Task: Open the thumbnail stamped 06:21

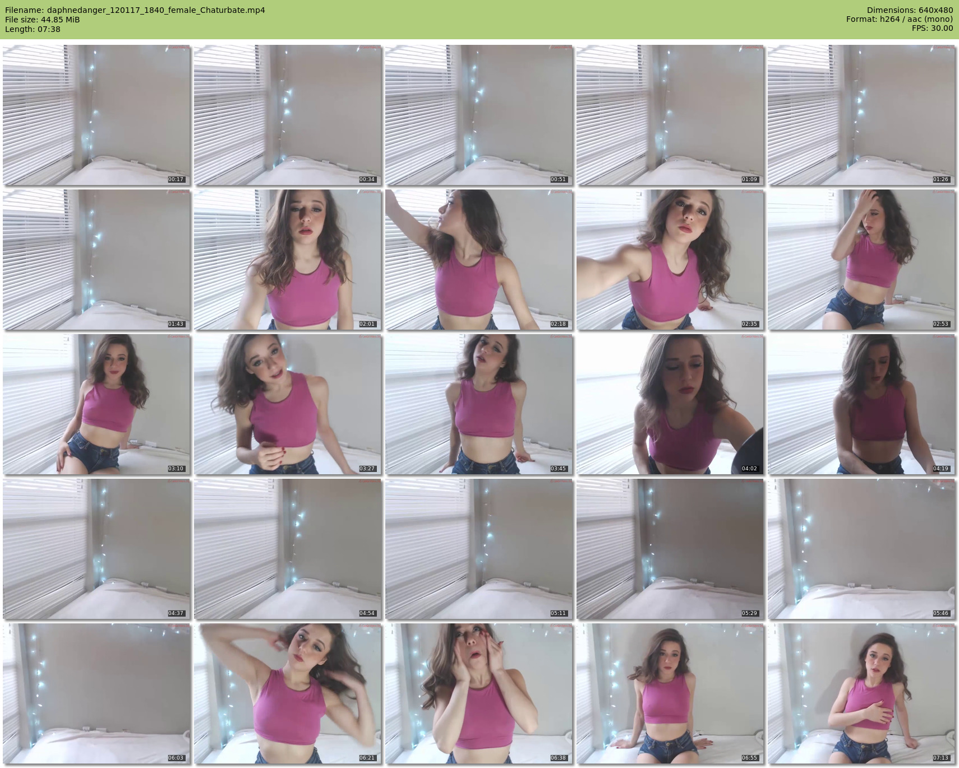Action: click(288, 693)
